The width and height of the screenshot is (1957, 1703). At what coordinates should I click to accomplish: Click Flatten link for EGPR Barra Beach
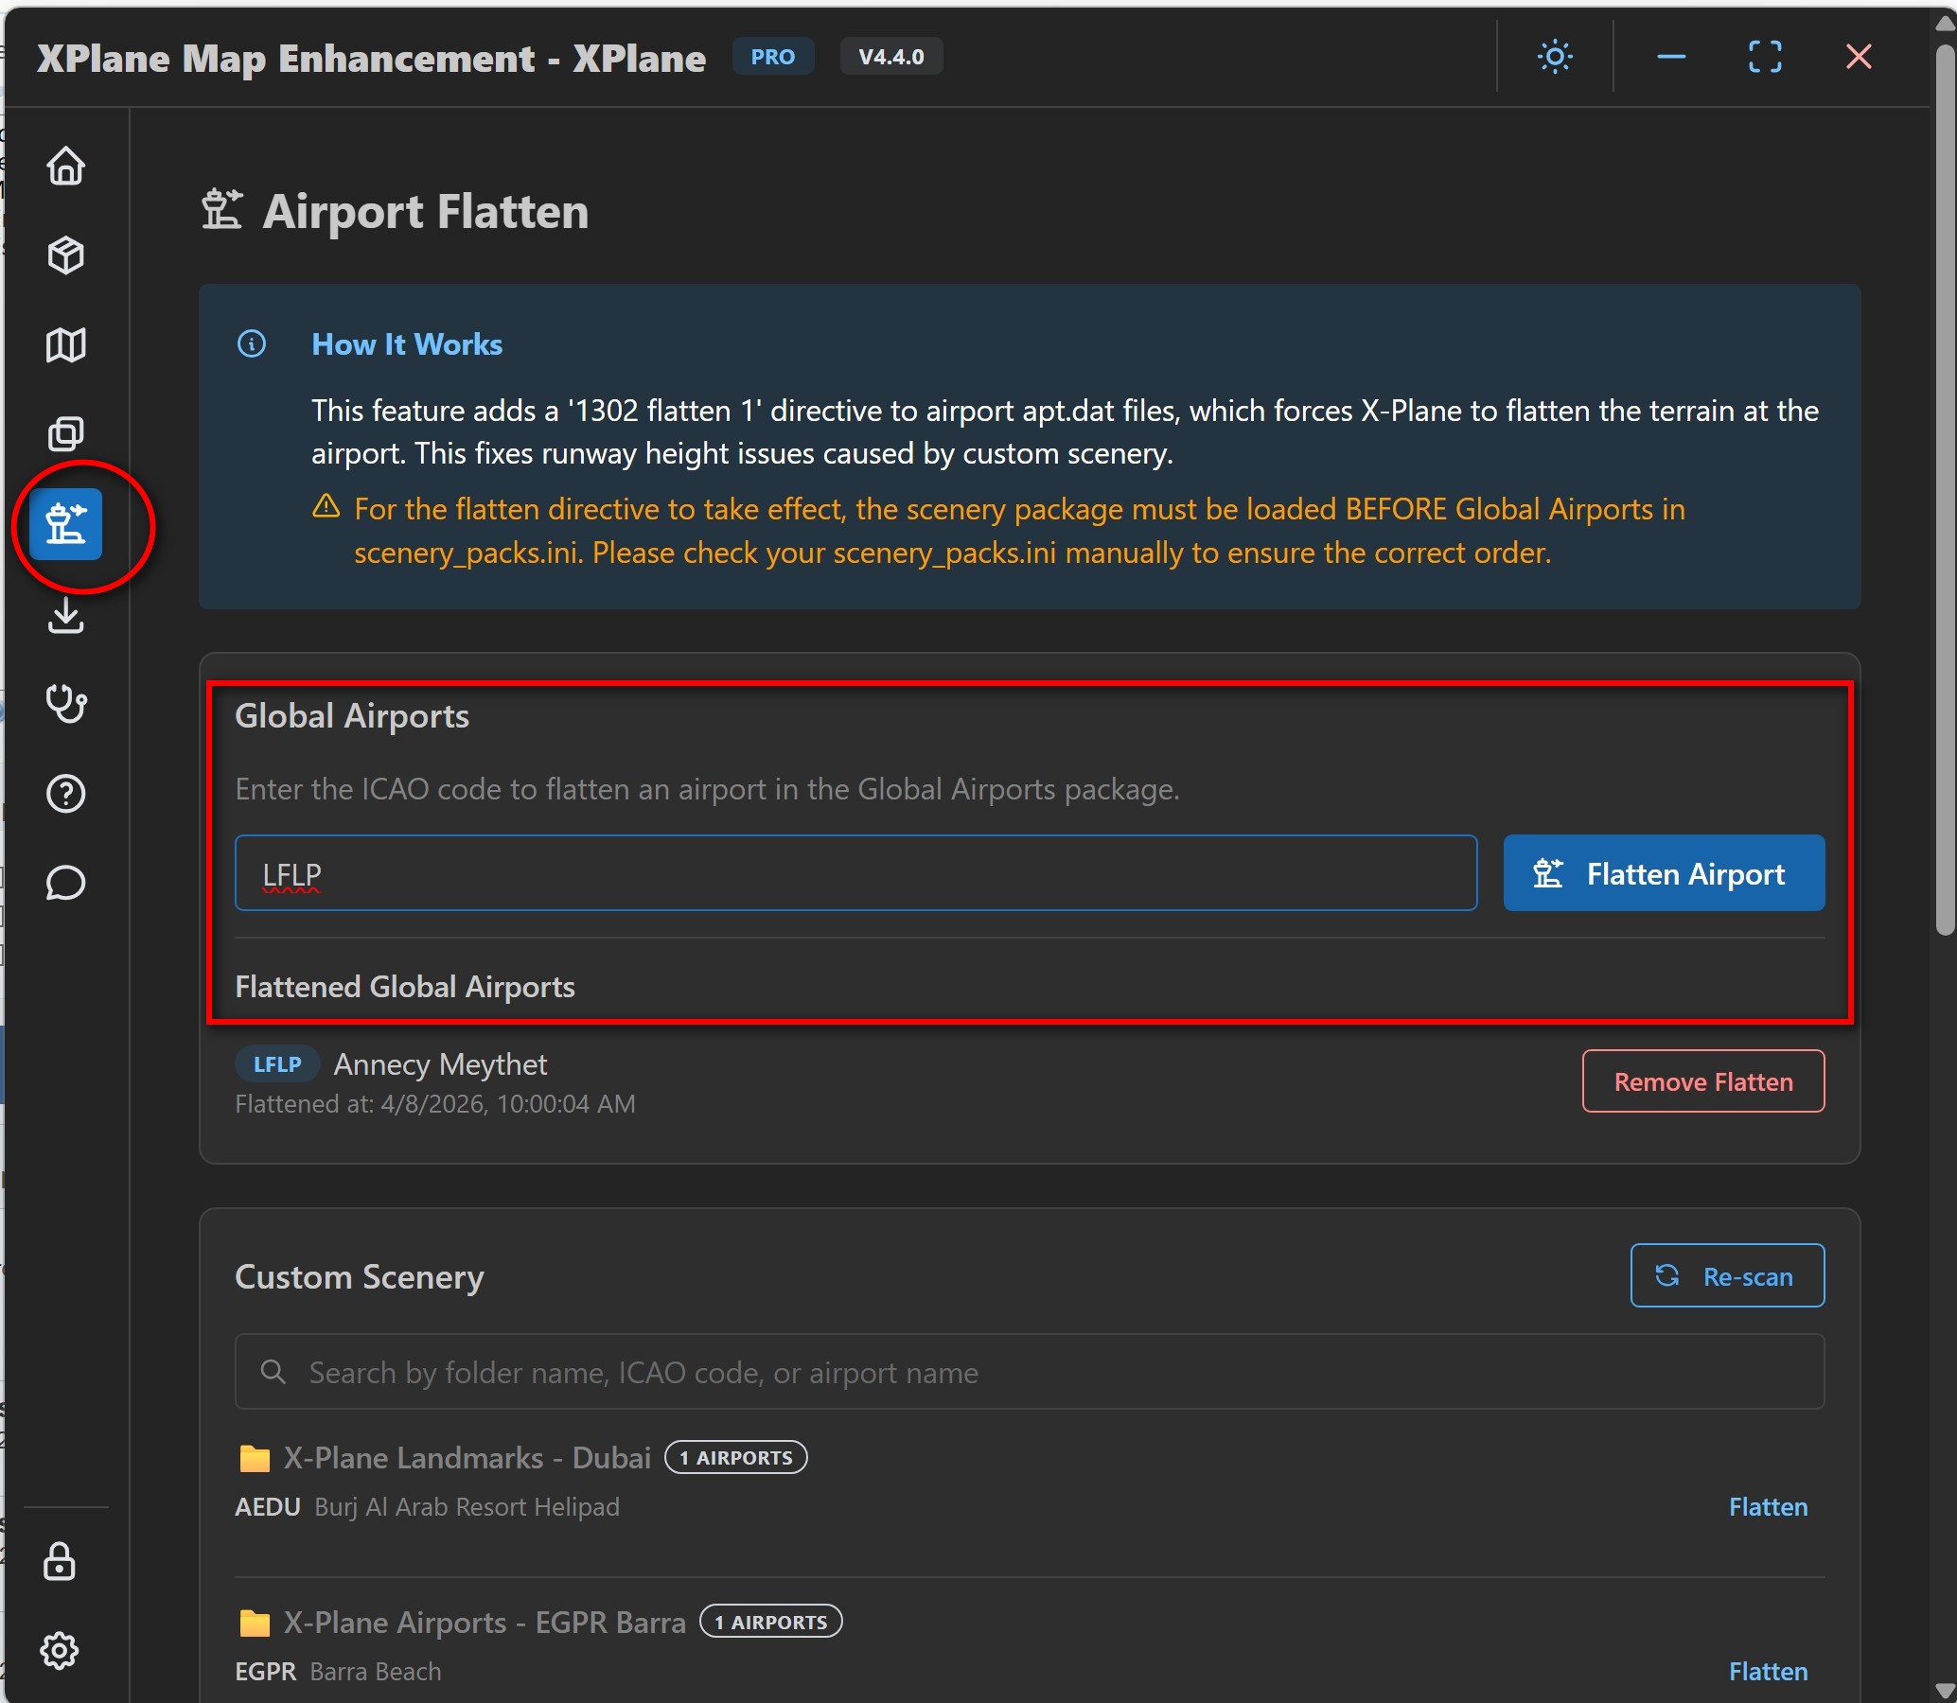click(1767, 1671)
